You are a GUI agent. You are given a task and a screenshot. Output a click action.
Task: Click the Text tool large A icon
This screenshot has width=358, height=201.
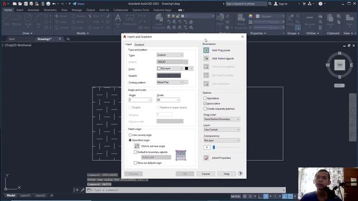118,18
